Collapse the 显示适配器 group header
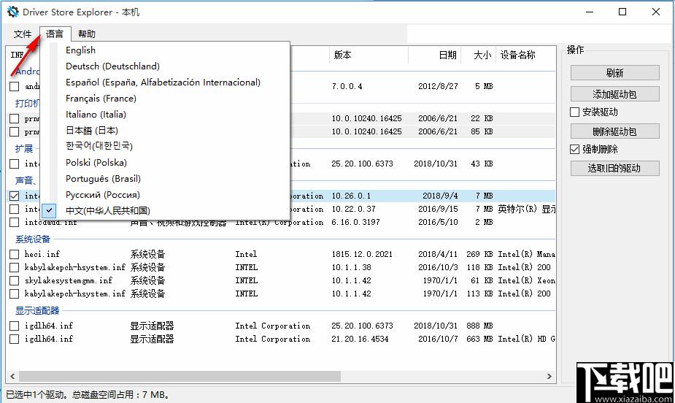Screen dimensions: 675x403 37,310
